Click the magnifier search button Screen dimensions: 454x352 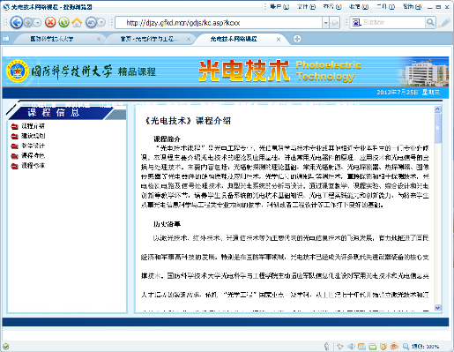430,22
